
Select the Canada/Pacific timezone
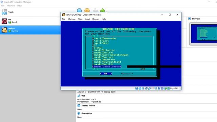coord(103,64)
